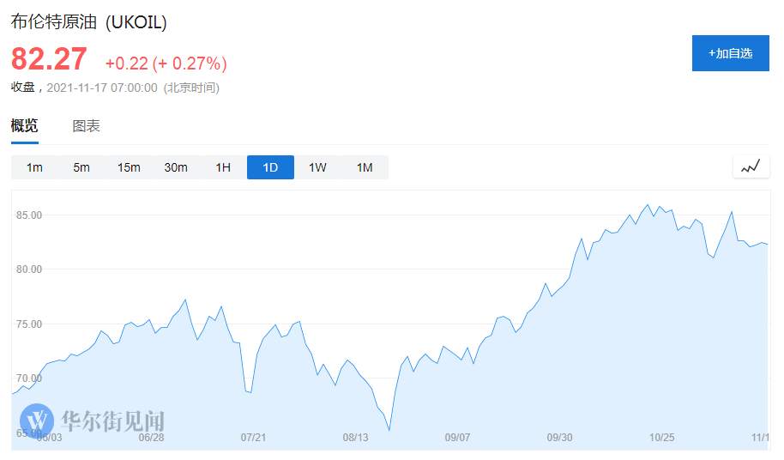The height and width of the screenshot is (460, 784).
Task: Select the 1D daily interval
Action: (x=270, y=167)
